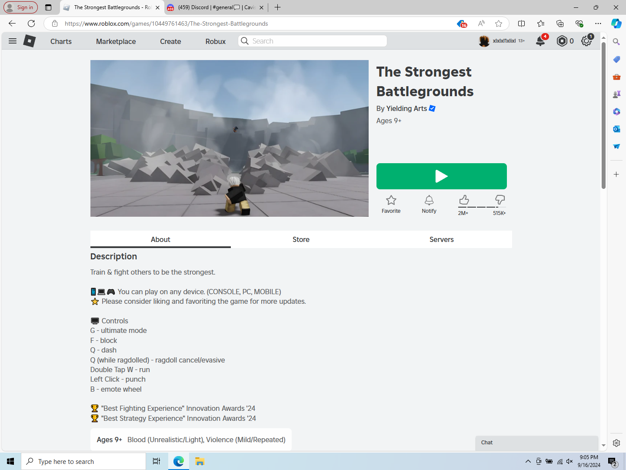Click the browser address bar URL
Image resolution: width=626 pixels, height=470 pixels.
point(166,23)
